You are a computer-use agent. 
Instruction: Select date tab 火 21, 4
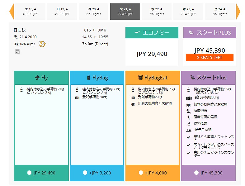(x=125, y=12)
